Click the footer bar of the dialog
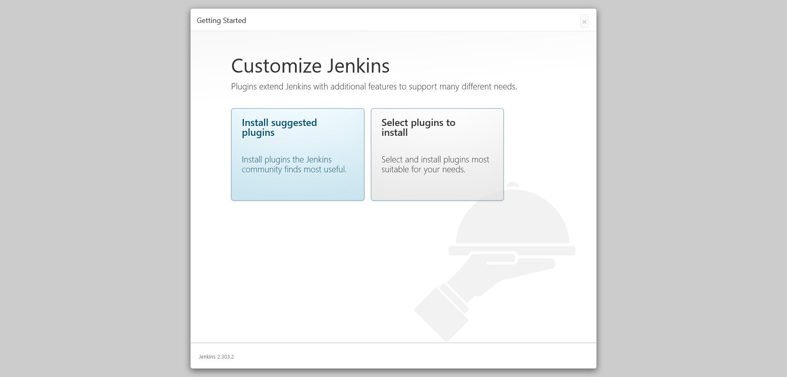This screenshot has width=787, height=377. click(393, 356)
